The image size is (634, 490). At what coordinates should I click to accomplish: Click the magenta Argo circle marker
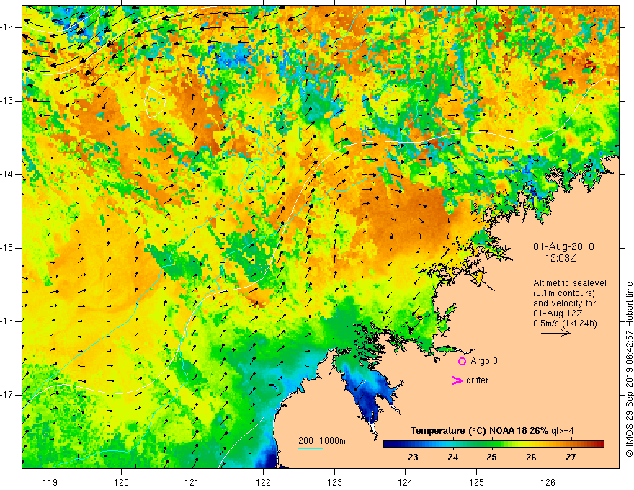462,361
